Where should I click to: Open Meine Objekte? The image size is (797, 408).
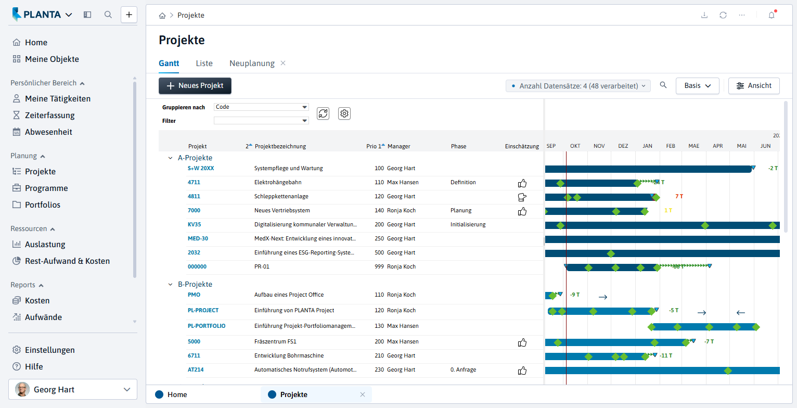(45, 59)
